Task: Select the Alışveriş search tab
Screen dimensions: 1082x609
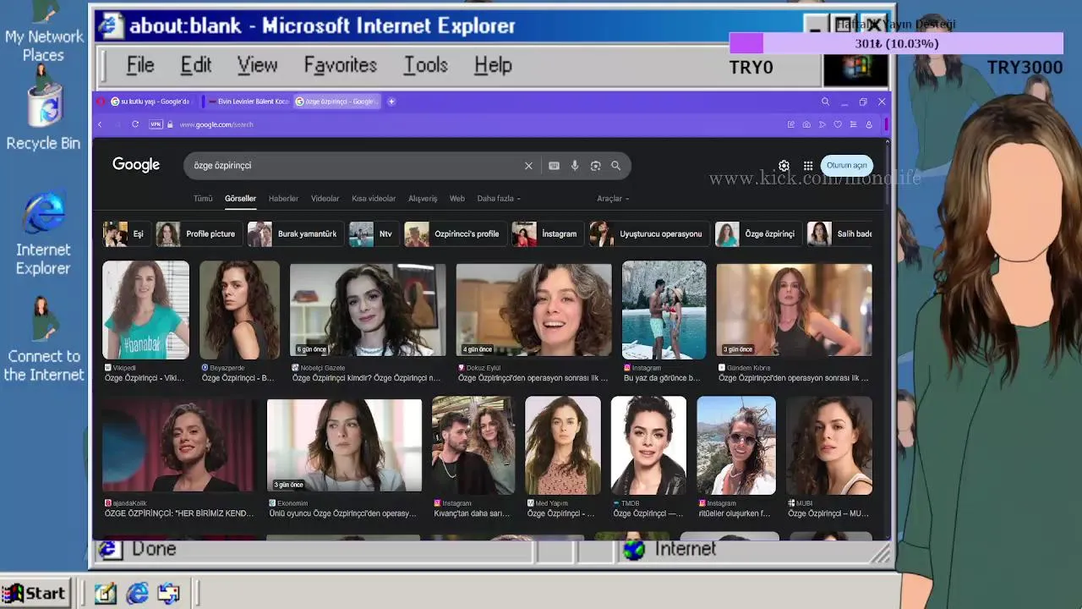Action: click(423, 199)
